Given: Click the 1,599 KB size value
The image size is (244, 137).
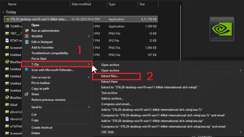Looking at the screenshot, I should (x=151, y=26).
